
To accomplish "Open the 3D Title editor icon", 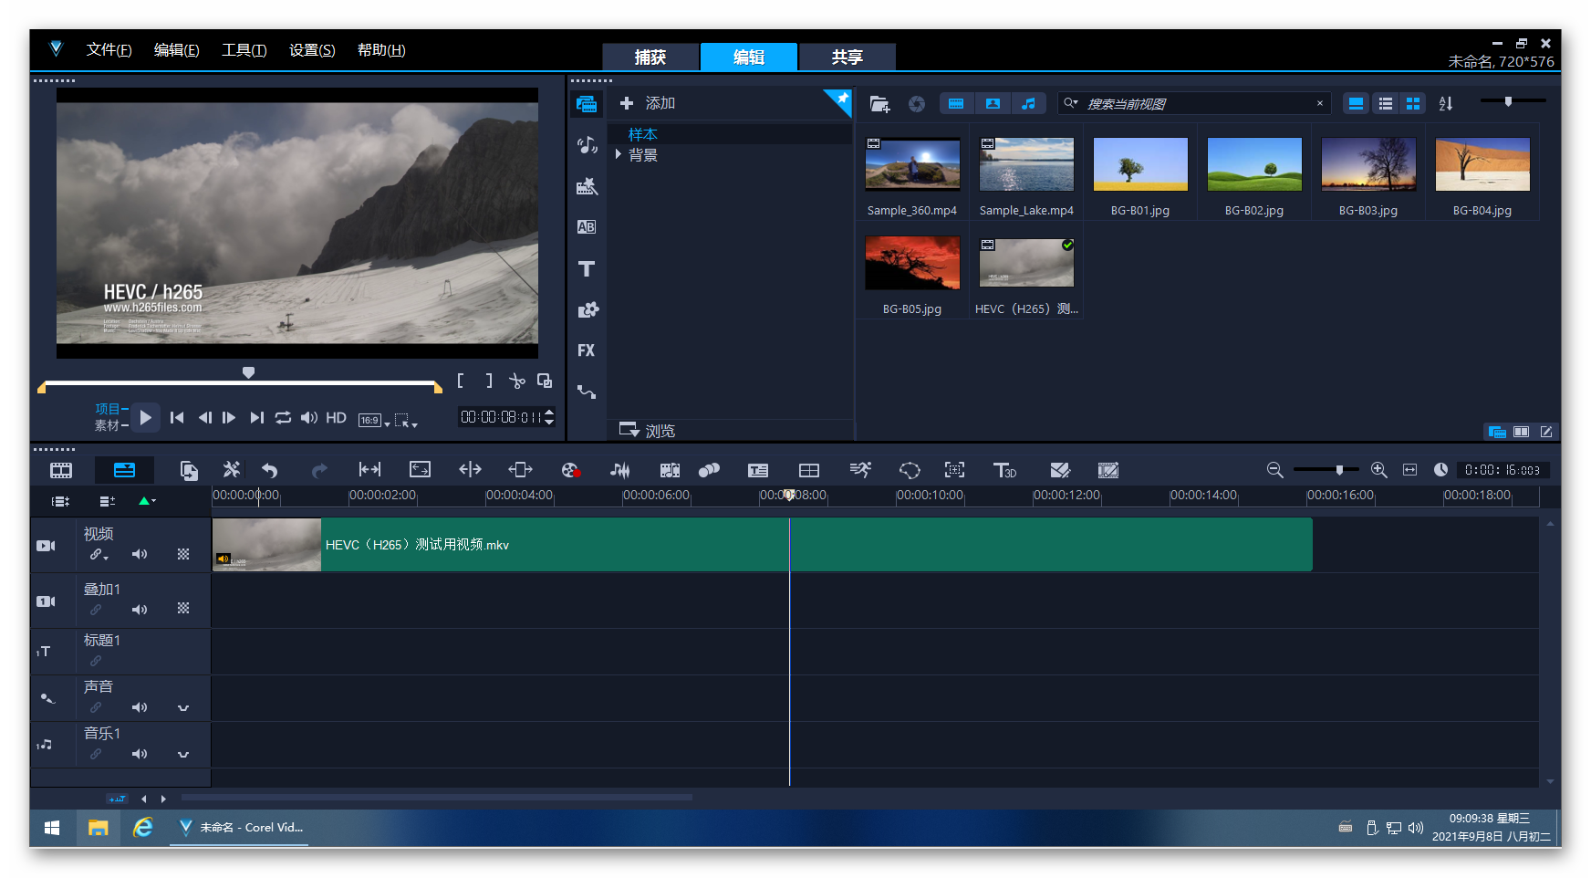I will click(1004, 470).
